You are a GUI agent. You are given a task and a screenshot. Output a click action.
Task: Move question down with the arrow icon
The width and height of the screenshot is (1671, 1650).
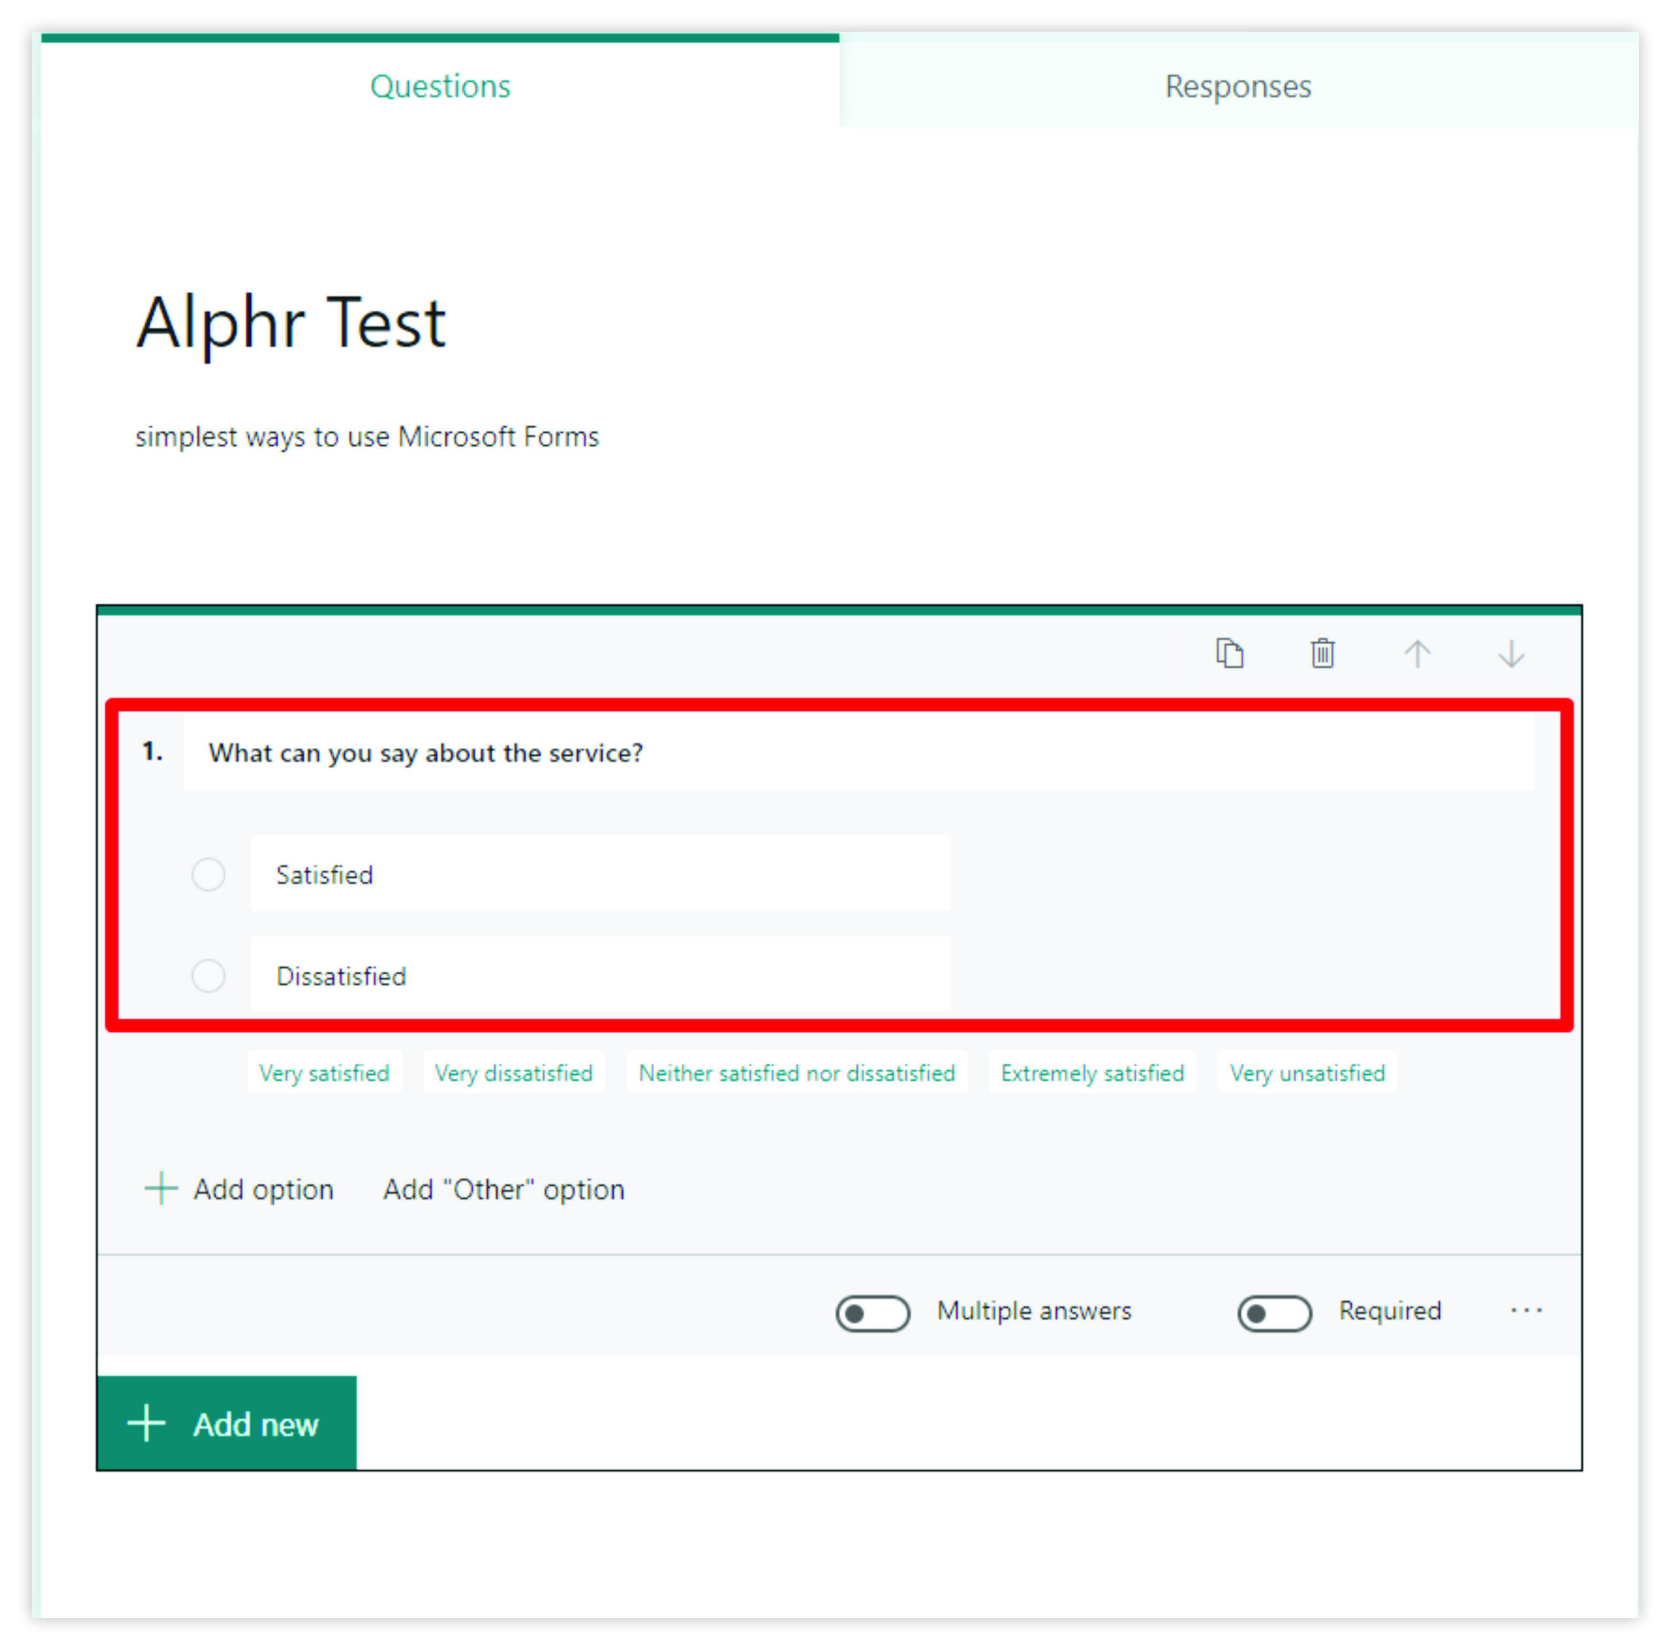pyautogui.click(x=1511, y=653)
